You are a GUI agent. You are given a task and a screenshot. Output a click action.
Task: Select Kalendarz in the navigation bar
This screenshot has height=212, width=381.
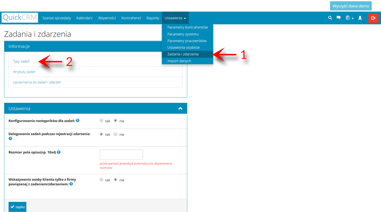(x=84, y=18)
